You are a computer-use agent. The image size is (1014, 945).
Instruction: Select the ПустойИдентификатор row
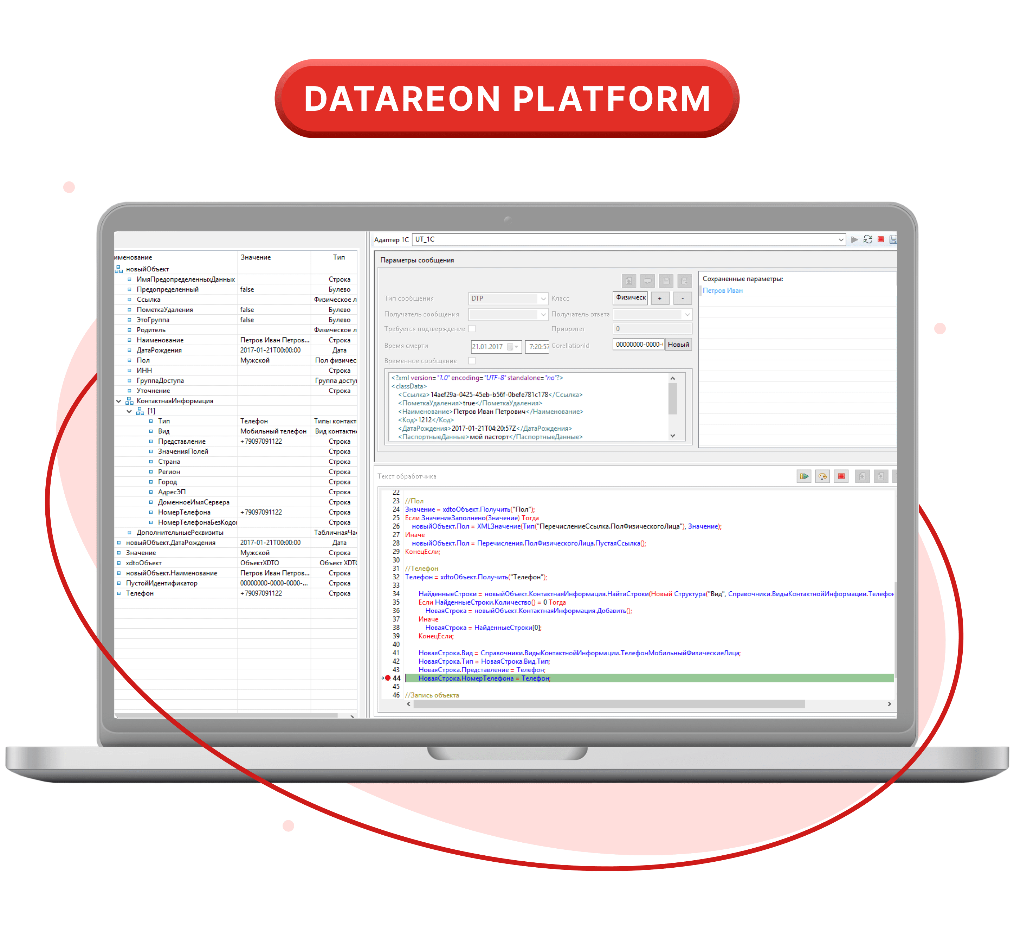(235, 583)
